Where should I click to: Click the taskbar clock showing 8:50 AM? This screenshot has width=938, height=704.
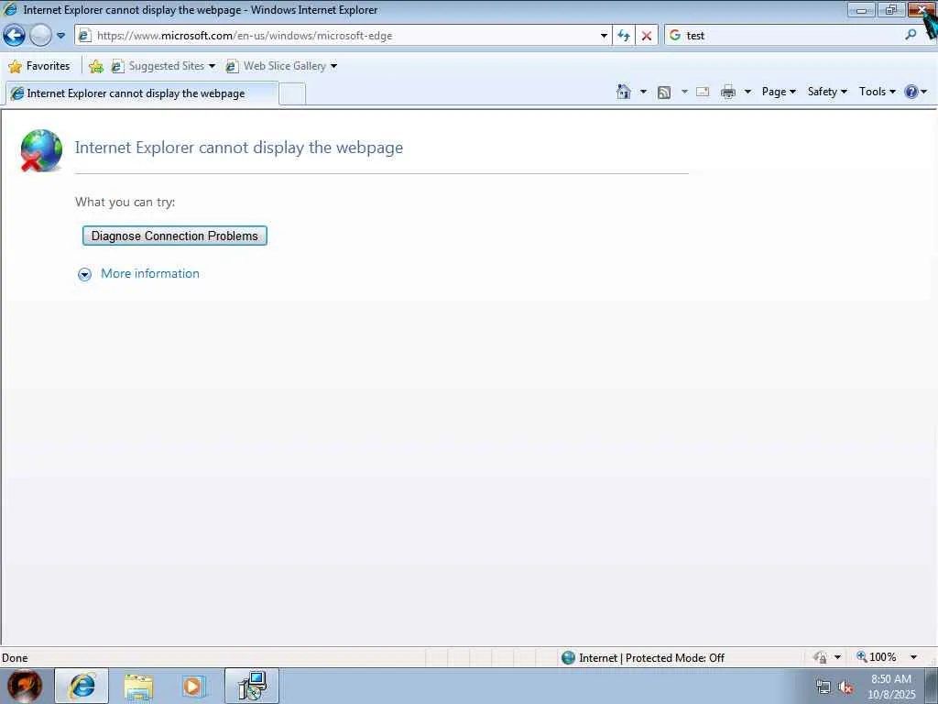click(x=891, y=687)
